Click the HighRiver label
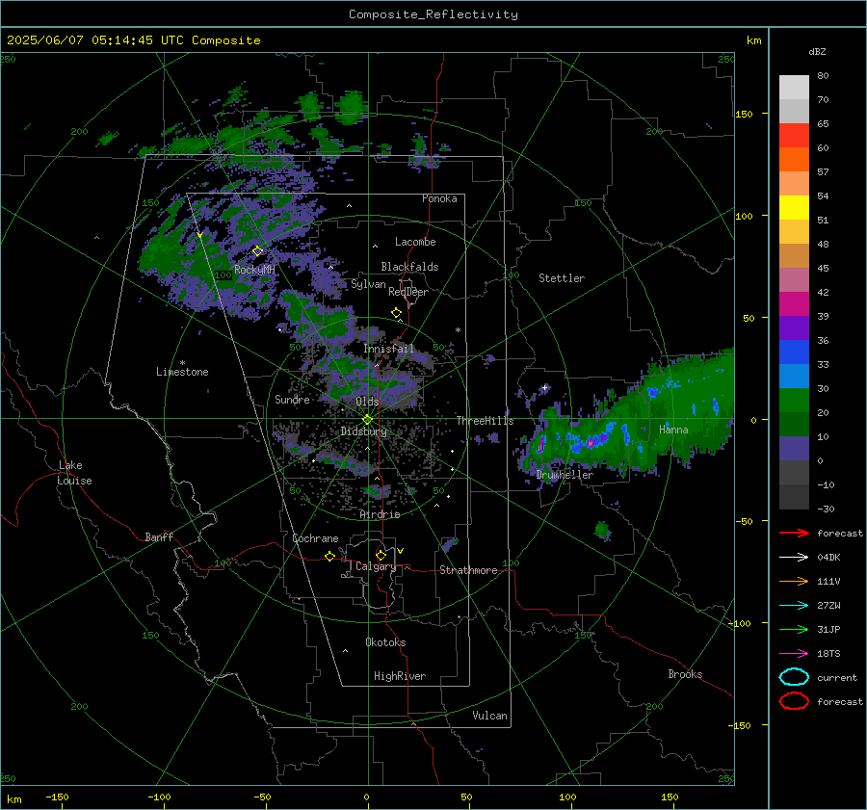 (400, 676)
